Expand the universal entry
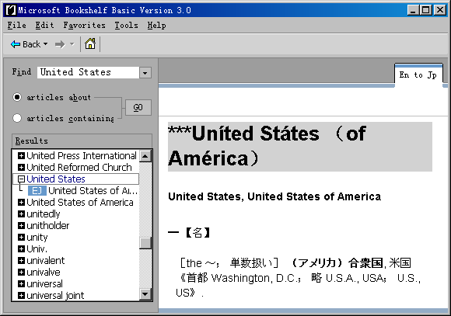 click(x=21, y=284)
